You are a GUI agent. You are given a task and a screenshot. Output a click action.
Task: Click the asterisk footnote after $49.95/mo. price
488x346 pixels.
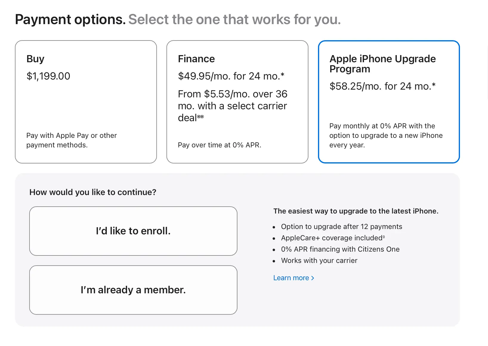pos(282,74)
